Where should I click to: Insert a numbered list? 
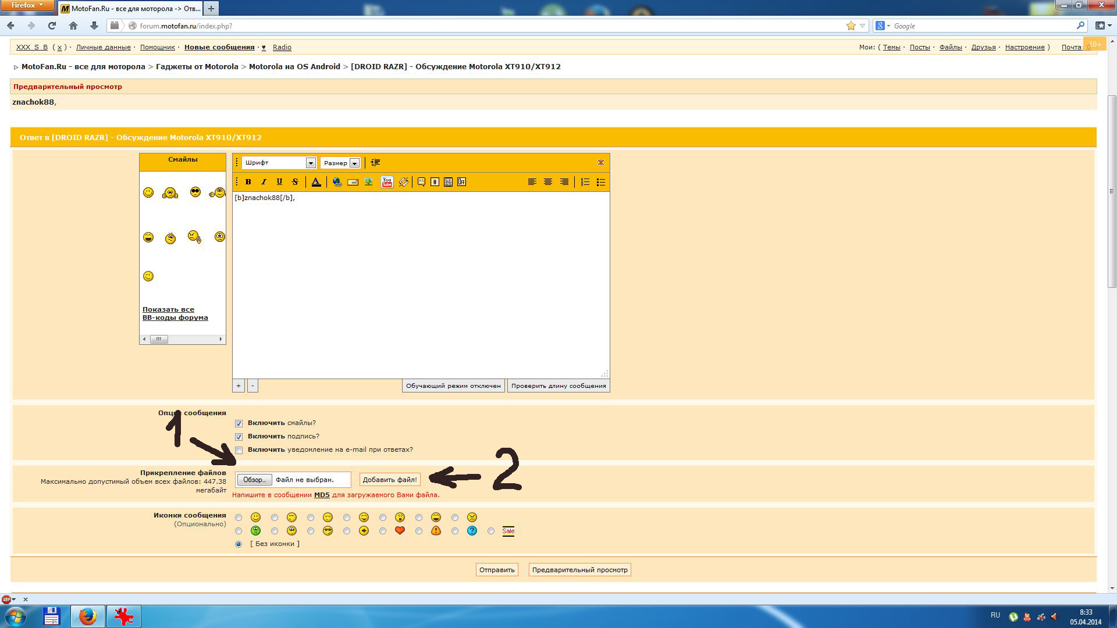[x=585, y=182]
